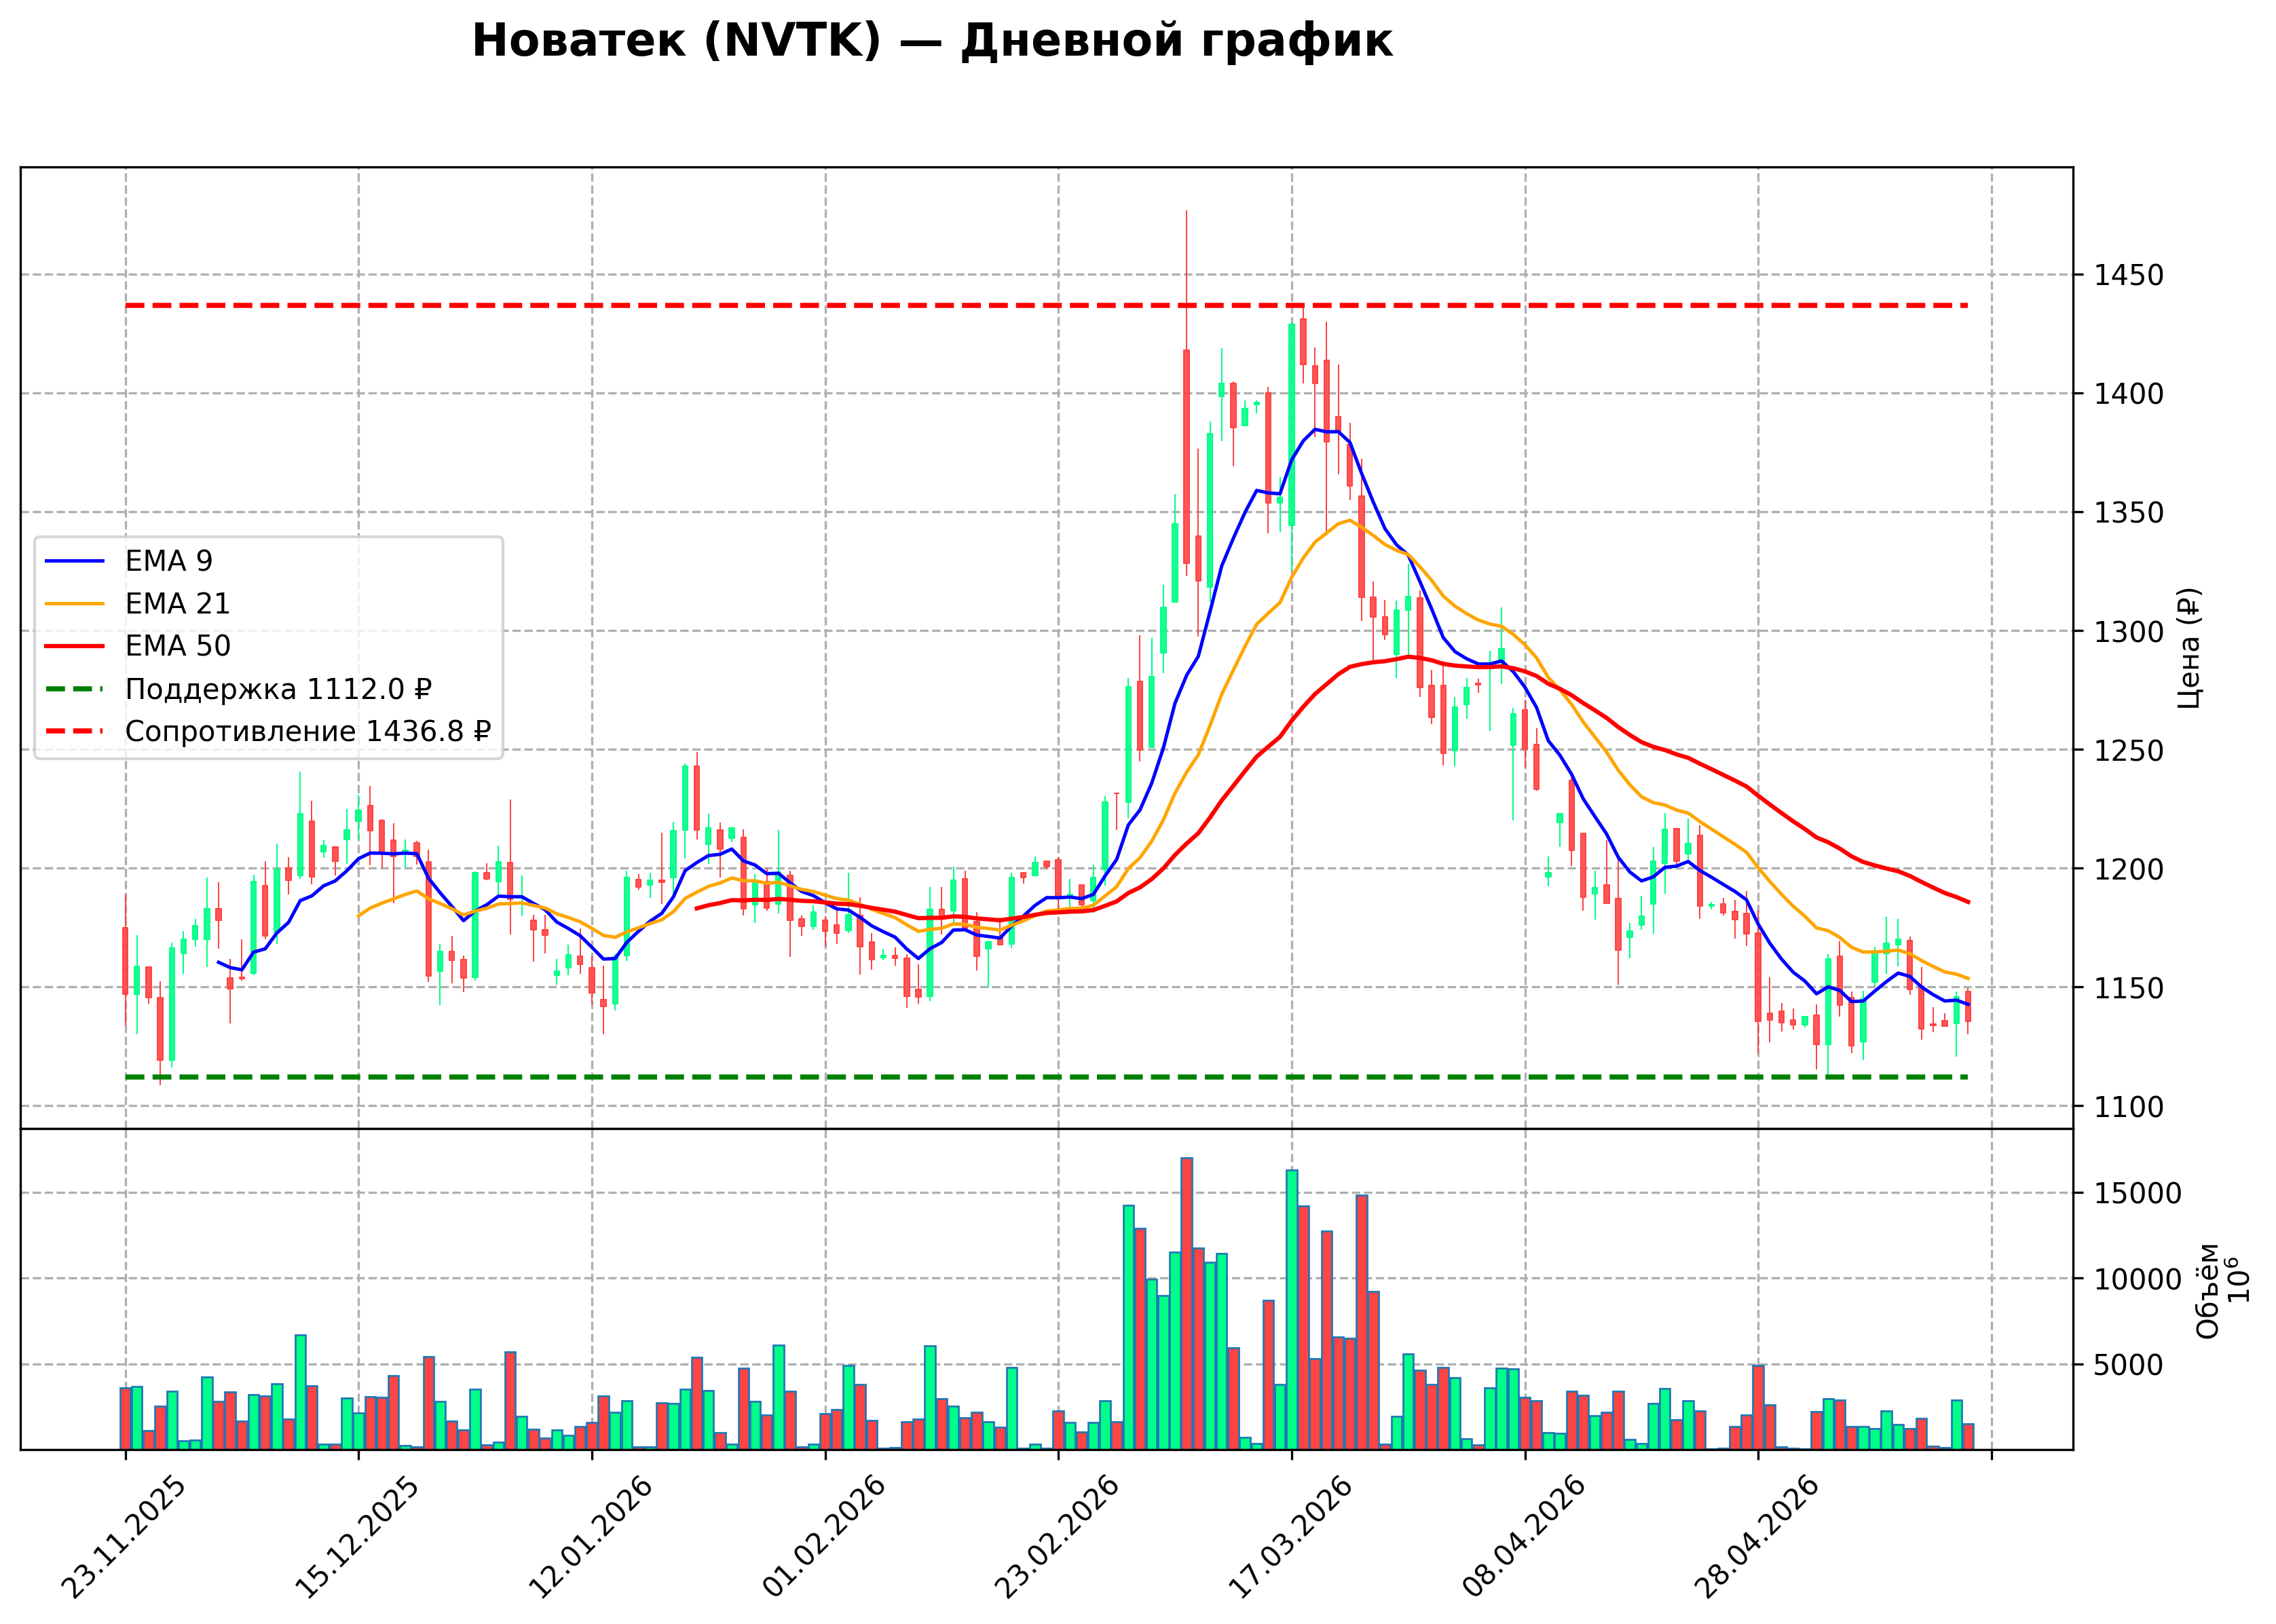
Task: Click the "Цена (₽)" axis label
Action: 2189,648
